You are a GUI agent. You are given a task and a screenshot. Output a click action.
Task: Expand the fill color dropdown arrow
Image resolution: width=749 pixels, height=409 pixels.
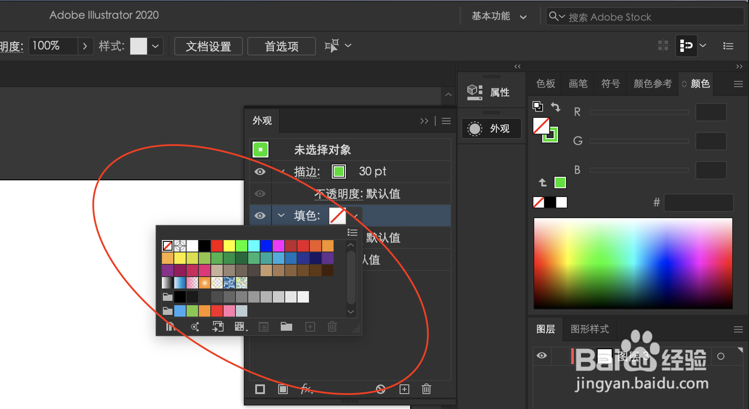point(354,215)
